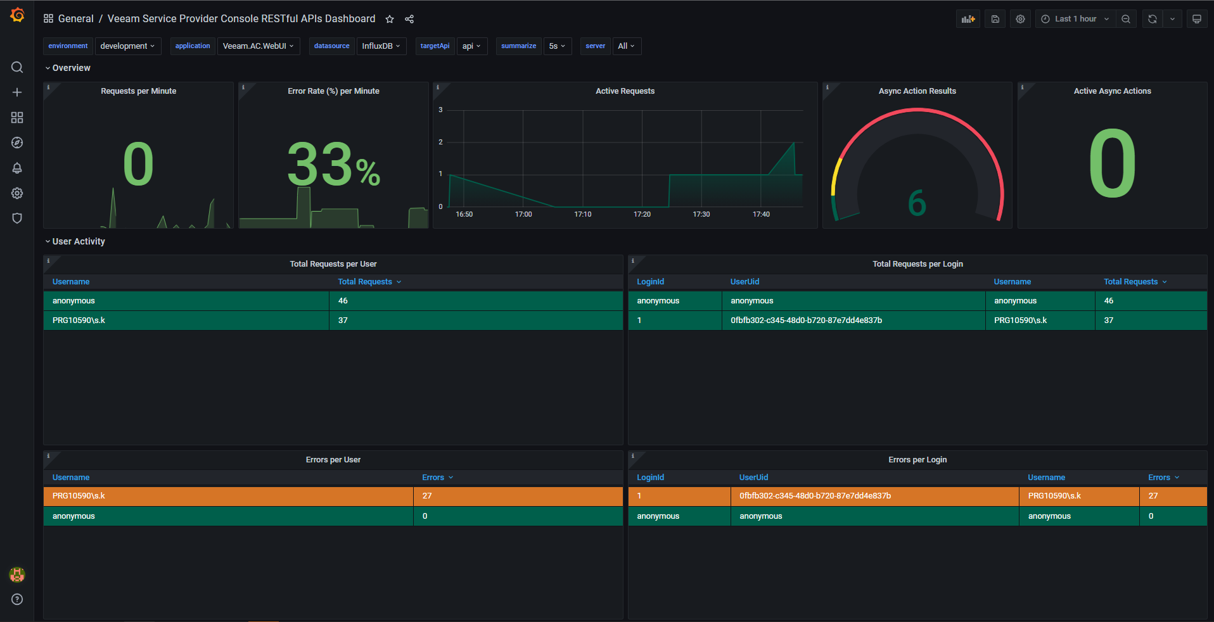This screenshot has width=1214, height=622.
Task: Open the General breadcrumb link
Action: tap(76, 18)
